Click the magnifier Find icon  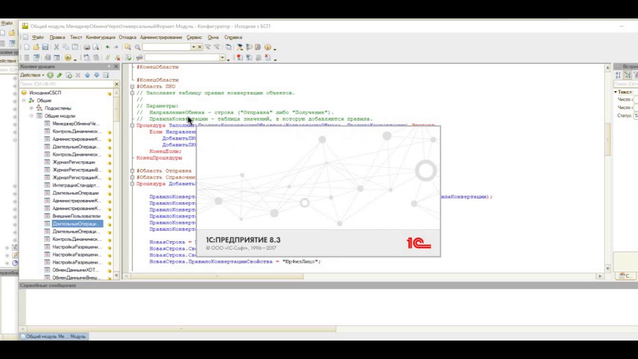pyautogui.click(x=138, y=47)
